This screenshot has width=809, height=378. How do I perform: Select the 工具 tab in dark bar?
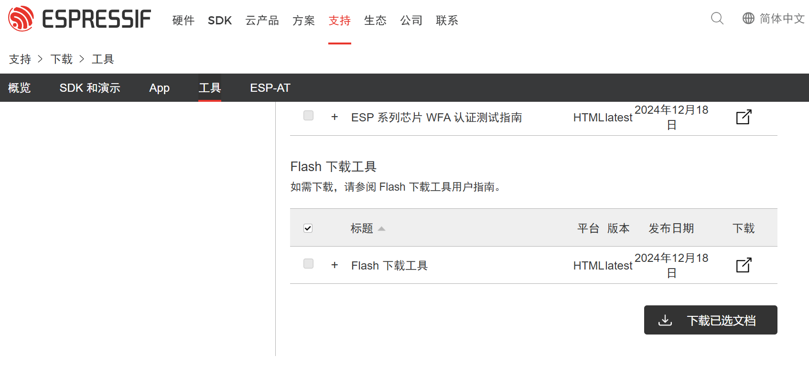pyautogui.click(x=210, y=88)
